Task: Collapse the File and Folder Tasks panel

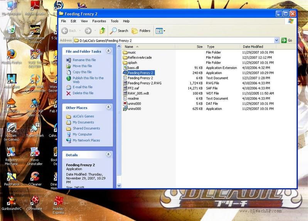Action: (x=108, y=51)
